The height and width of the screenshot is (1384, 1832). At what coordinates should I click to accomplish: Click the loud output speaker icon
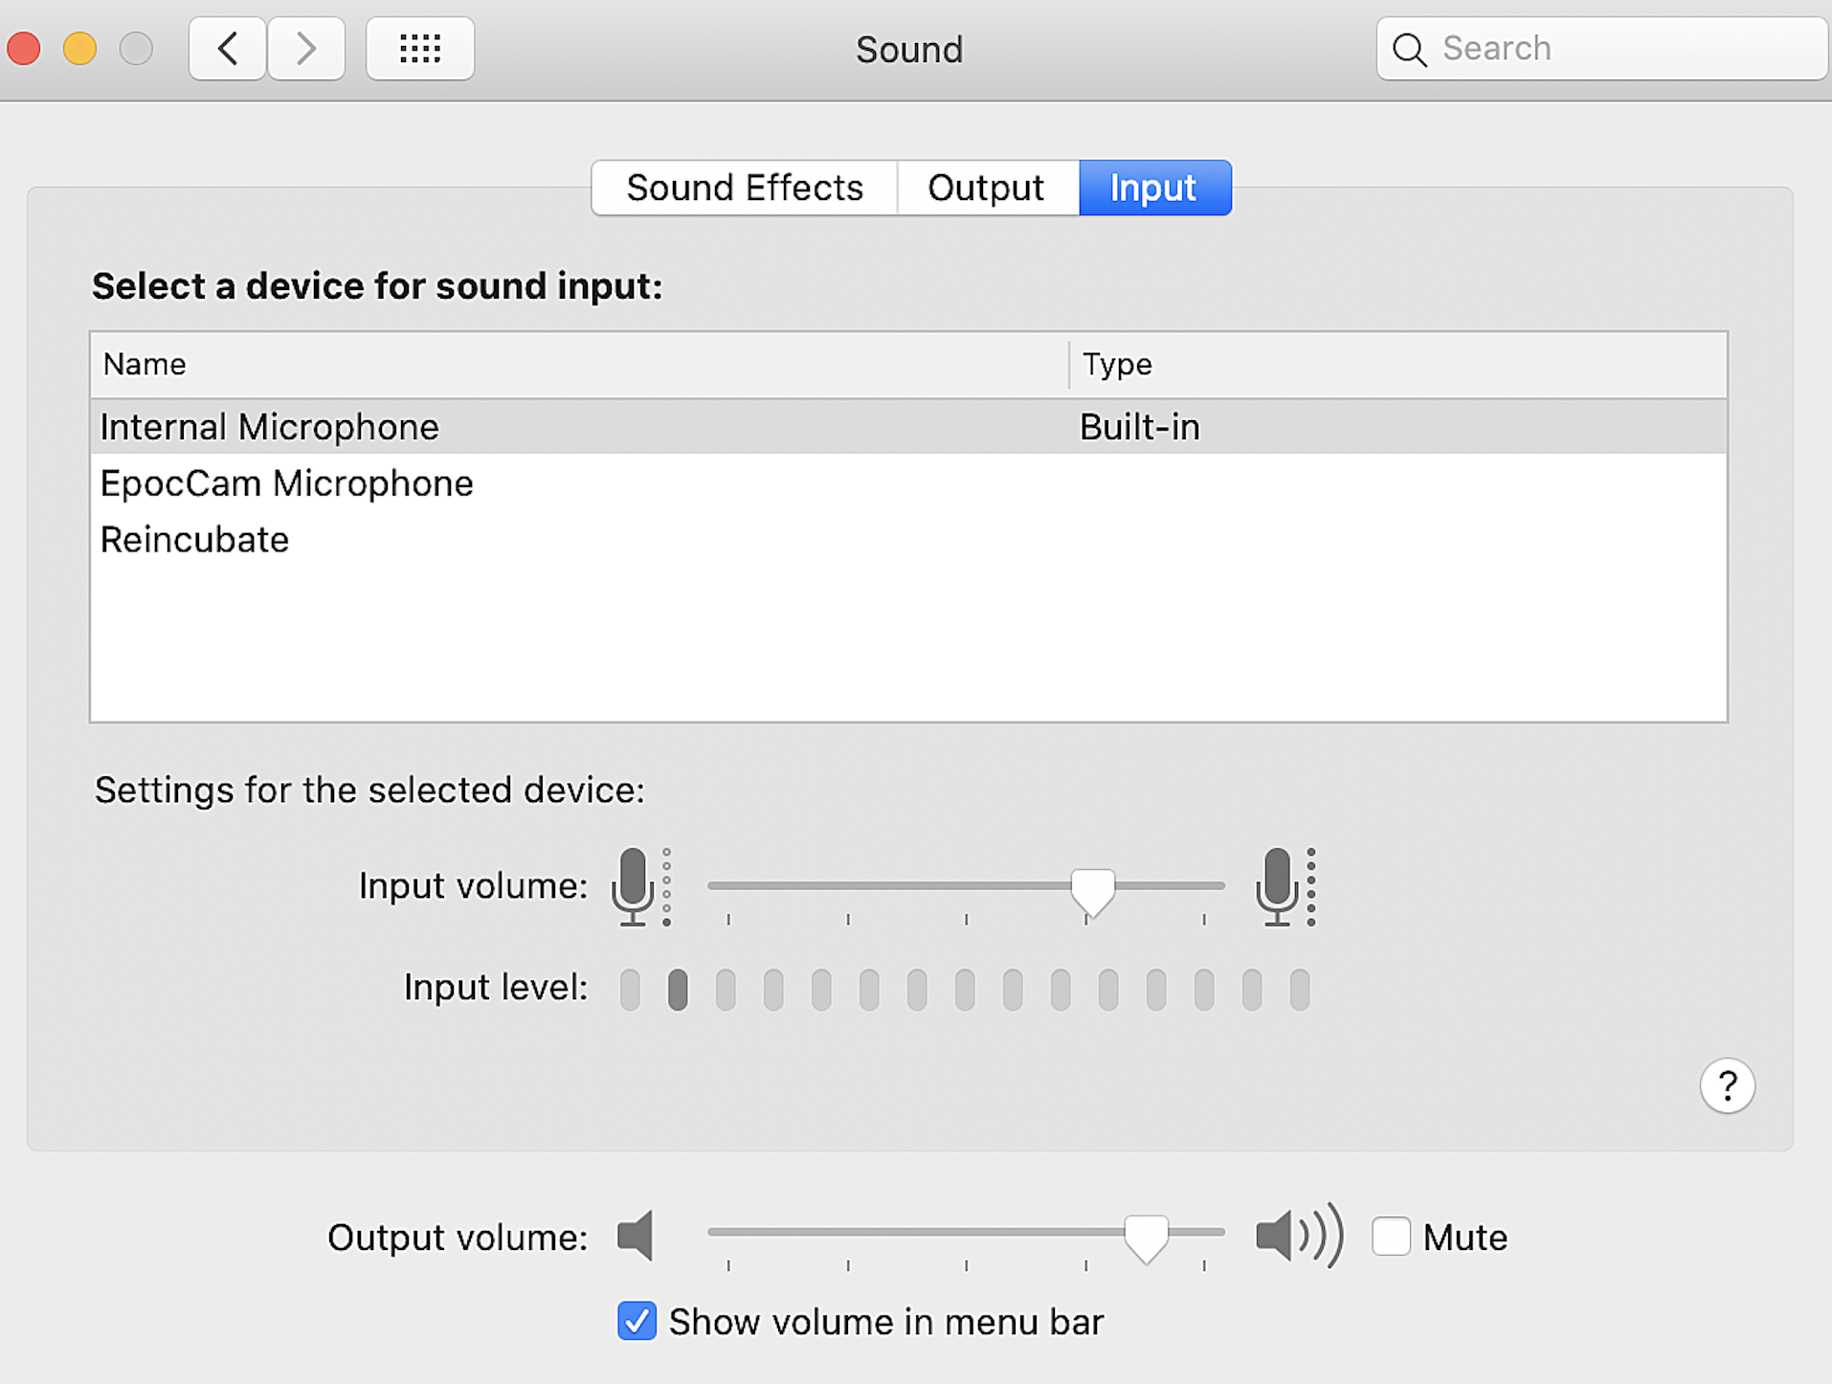(1298, 1236)
